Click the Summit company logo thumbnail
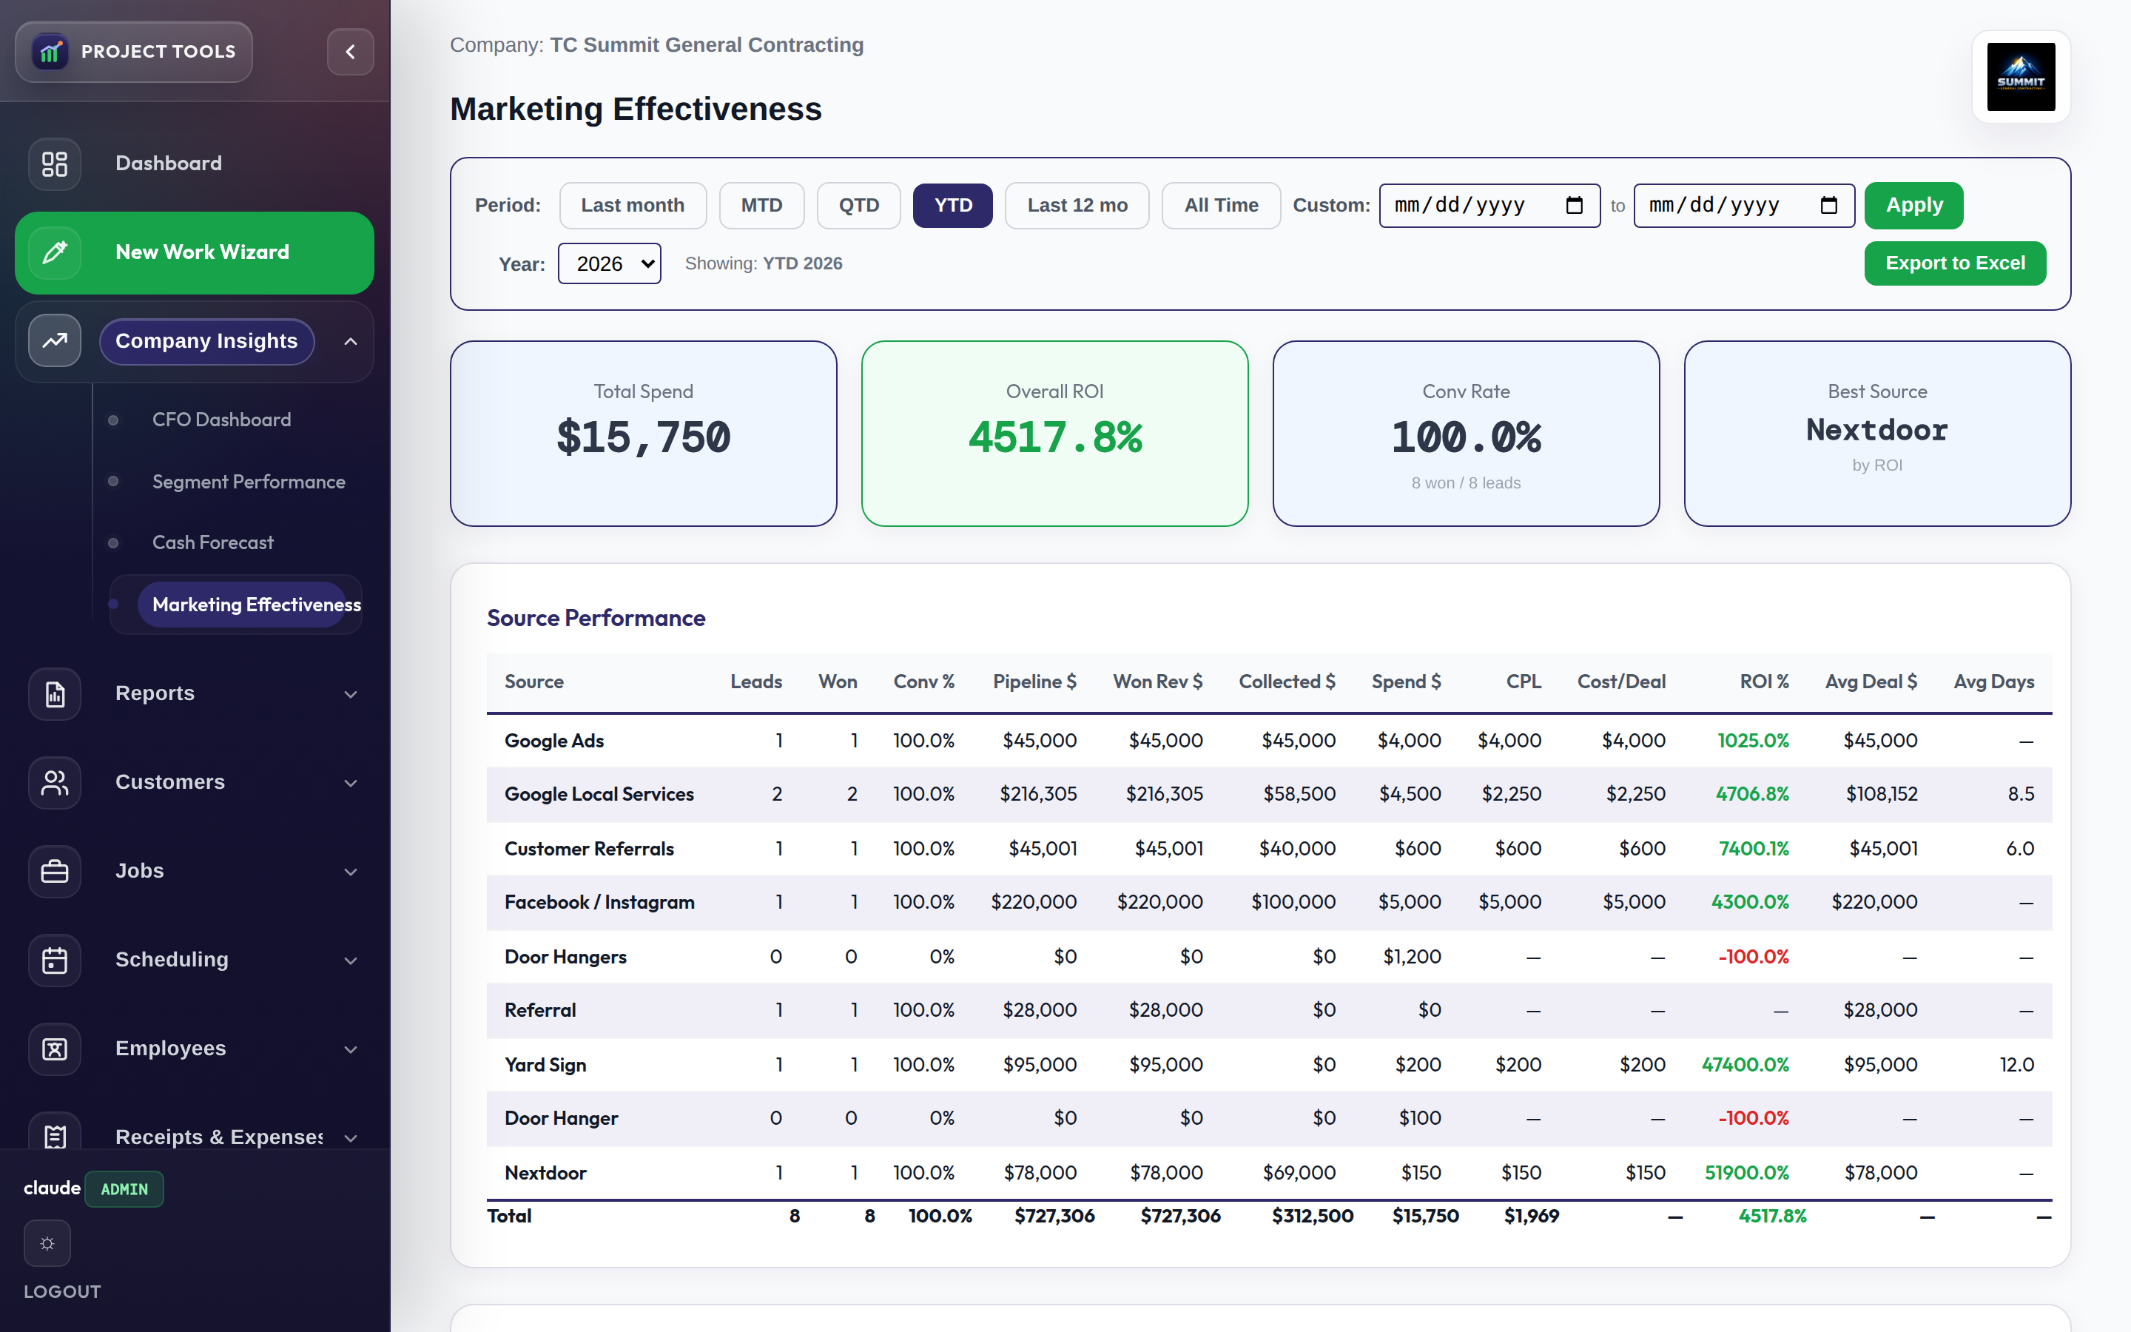2131x1332 pixels. [x=2021, y=77]
